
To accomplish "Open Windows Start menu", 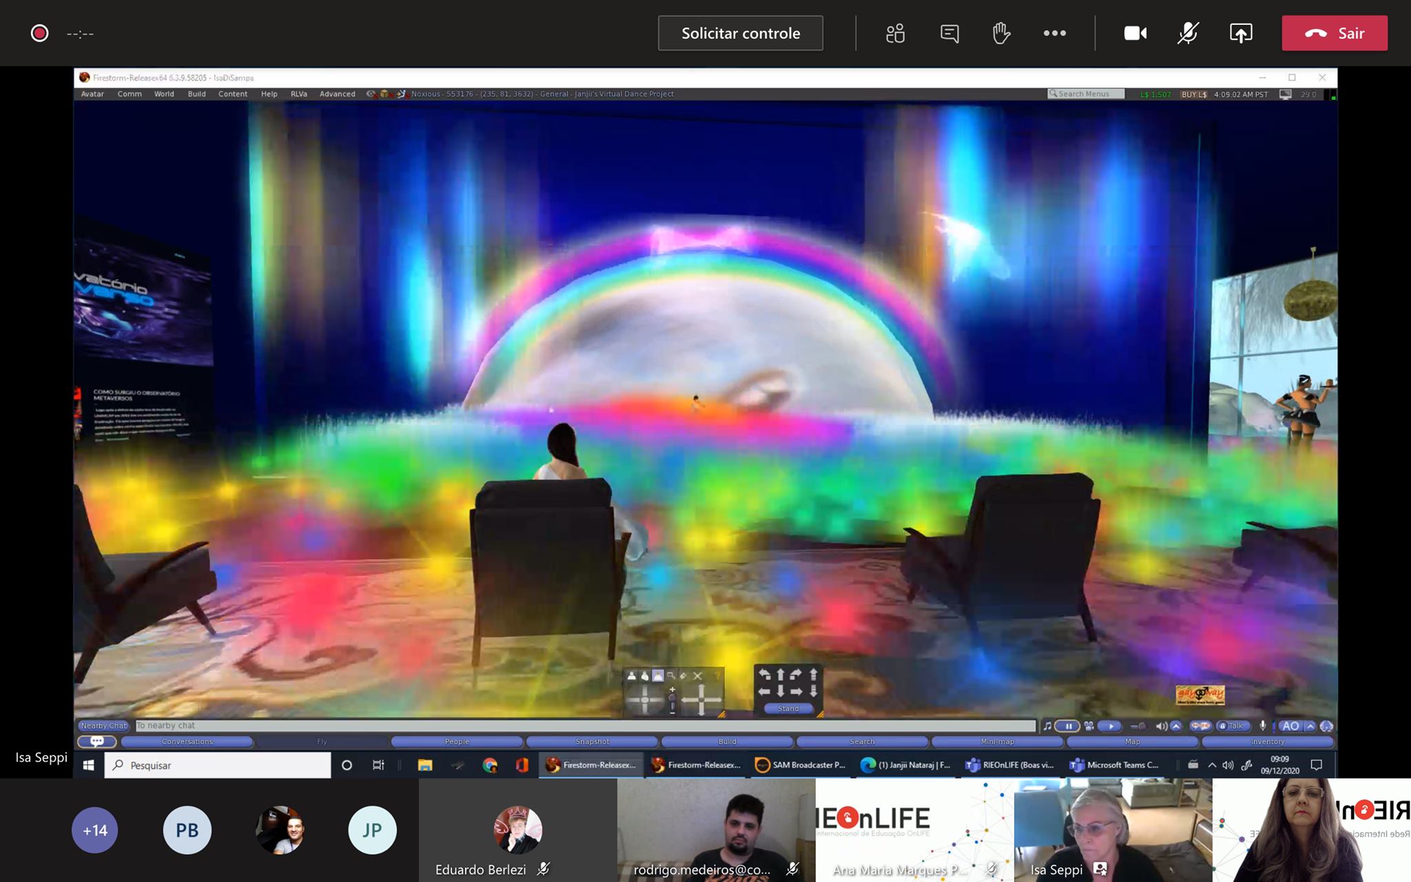I will coord(88,765).
